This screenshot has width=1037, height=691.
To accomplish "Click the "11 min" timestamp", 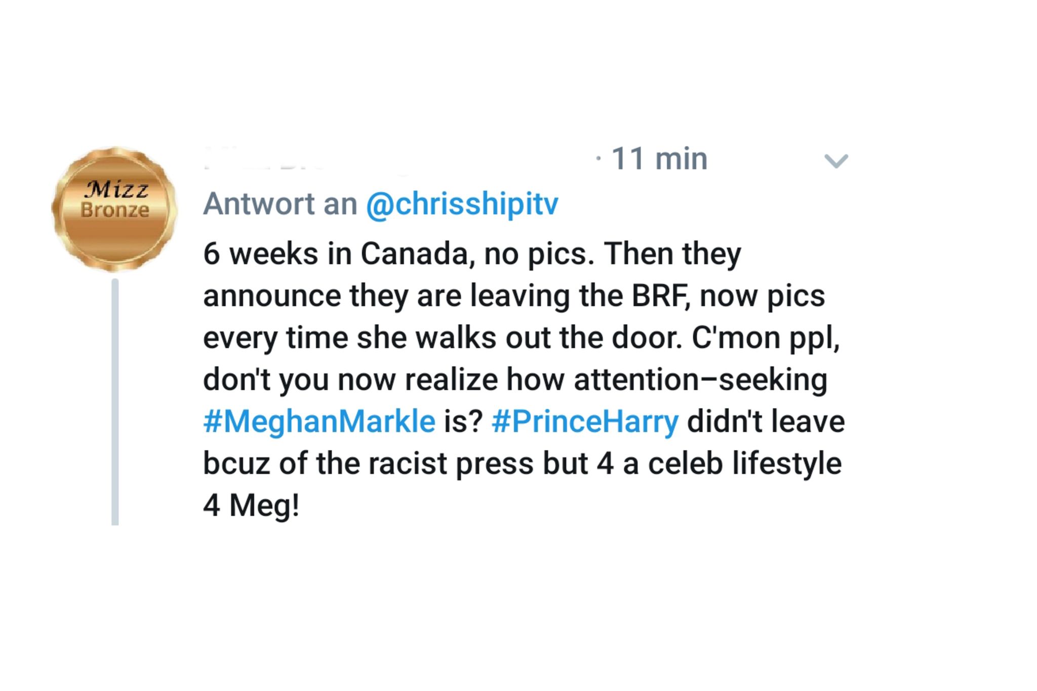I will [x=659, y=159].
